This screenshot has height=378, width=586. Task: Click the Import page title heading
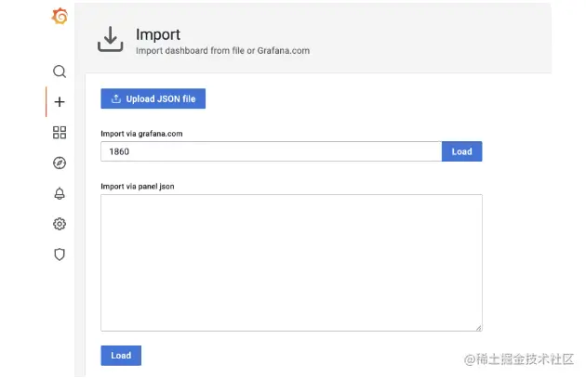[158, 35]
